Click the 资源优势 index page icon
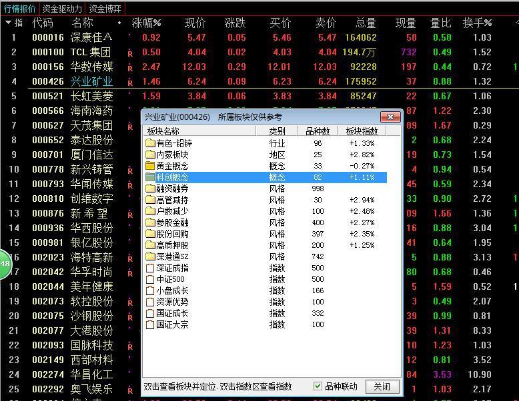This screenshot has width=519, height=401. [150, 302]
